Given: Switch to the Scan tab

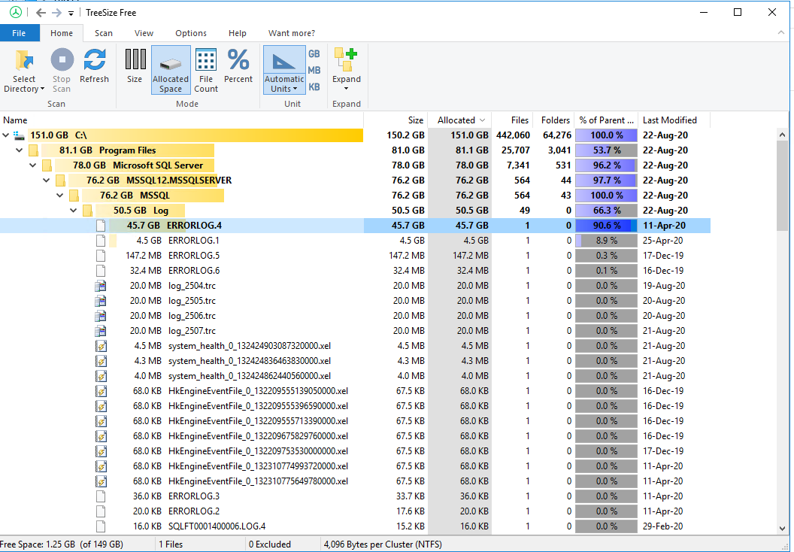Looking at the screenshot, I should 104,33.
